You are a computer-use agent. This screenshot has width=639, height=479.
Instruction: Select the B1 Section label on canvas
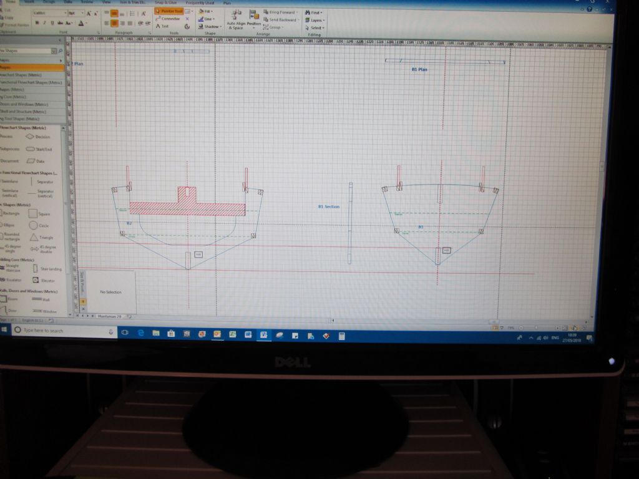pyautogui.click(x=328, y=206)
